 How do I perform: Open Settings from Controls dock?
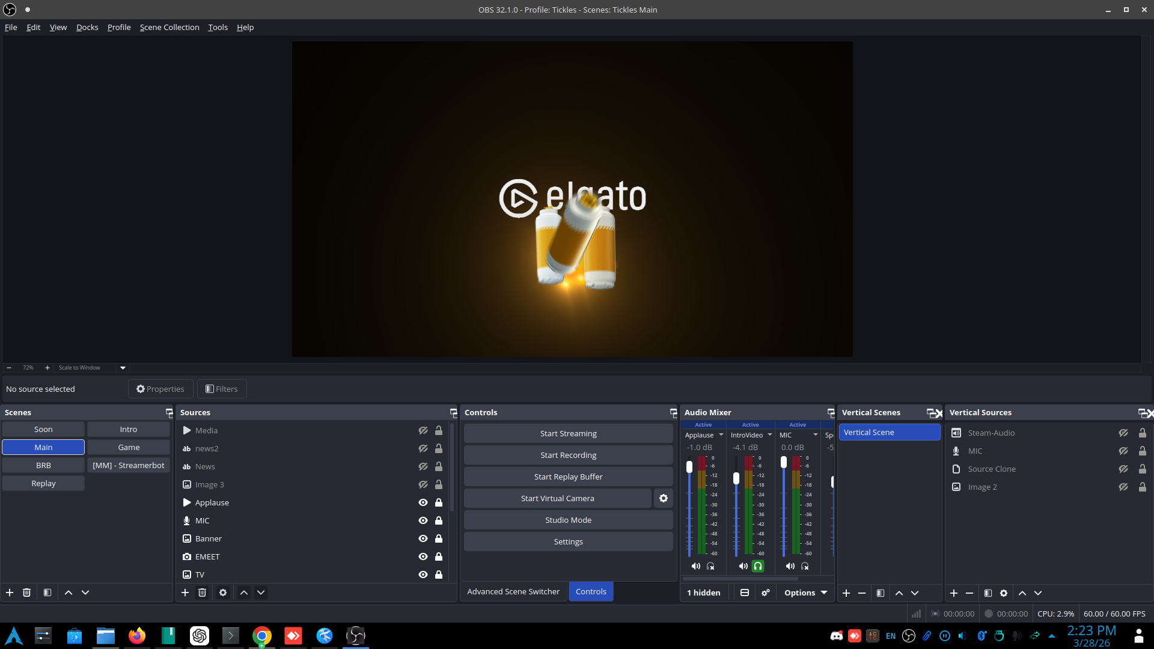(x=569, y=541)
